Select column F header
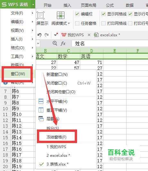Screen dimensions: 148x171 (137, 51)
